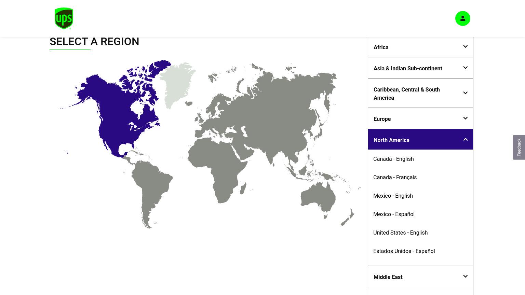Expand the Europe region chevron
Image resolution: width=525 pixels, height=295 pixels.
pyautogui.click(x=465, y=118)
